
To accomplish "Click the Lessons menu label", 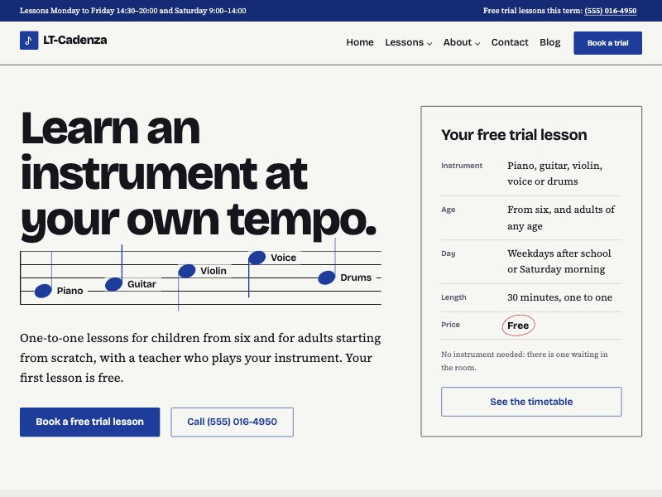I will [x=404, y=42].
